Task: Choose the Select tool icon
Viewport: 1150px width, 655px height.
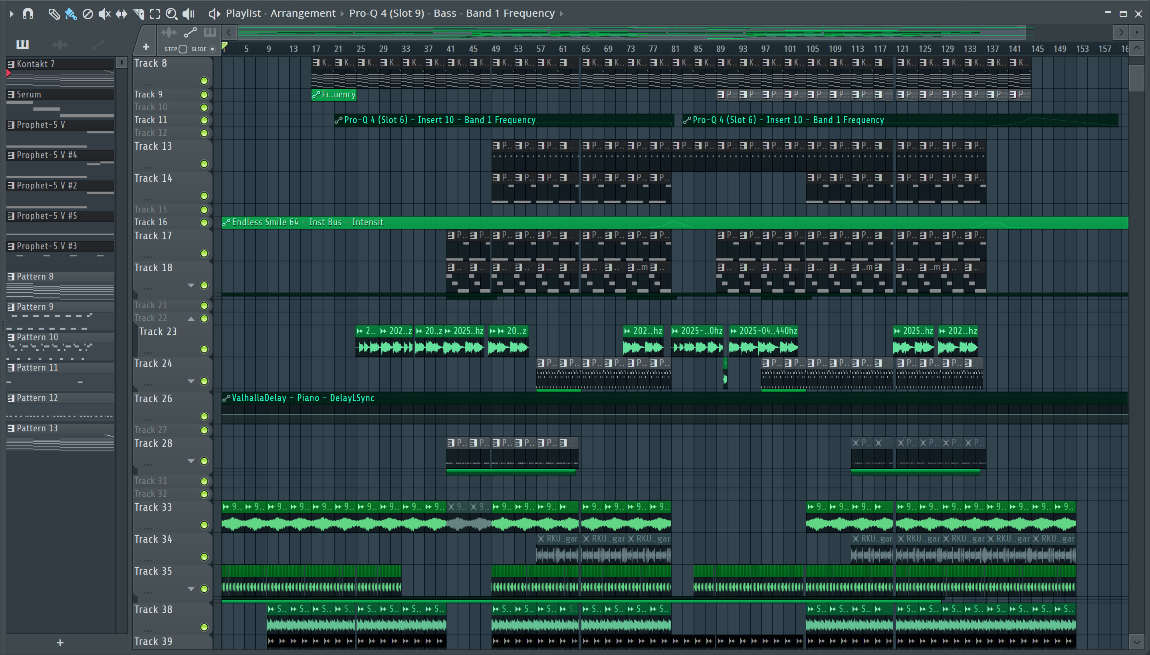Action: (x=155, y=14)
